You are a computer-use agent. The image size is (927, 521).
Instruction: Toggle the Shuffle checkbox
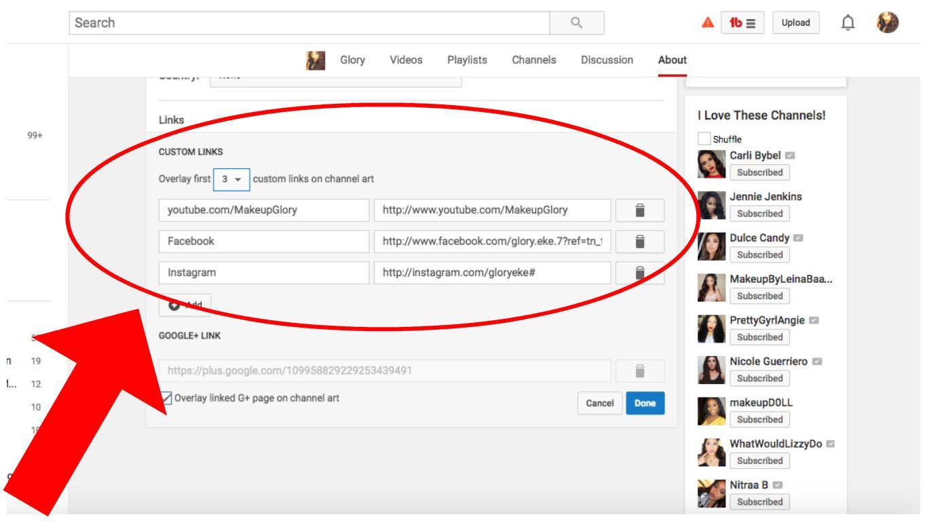click(x=704, y=139)
